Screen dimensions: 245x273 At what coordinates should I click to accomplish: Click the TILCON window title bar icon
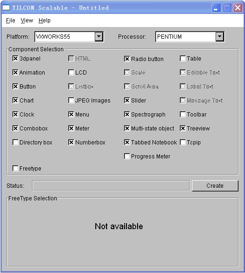[6, 7]
